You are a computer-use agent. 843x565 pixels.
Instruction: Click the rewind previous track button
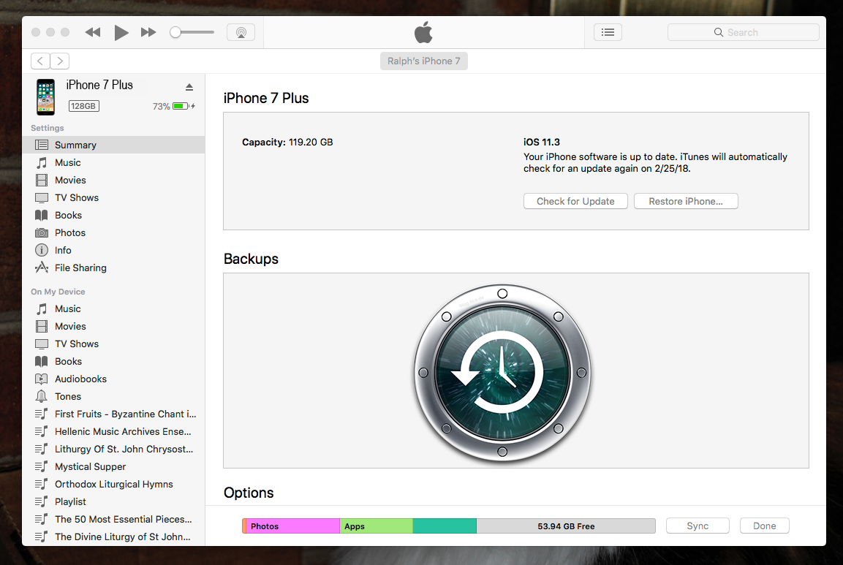click(x=93, y=32)
